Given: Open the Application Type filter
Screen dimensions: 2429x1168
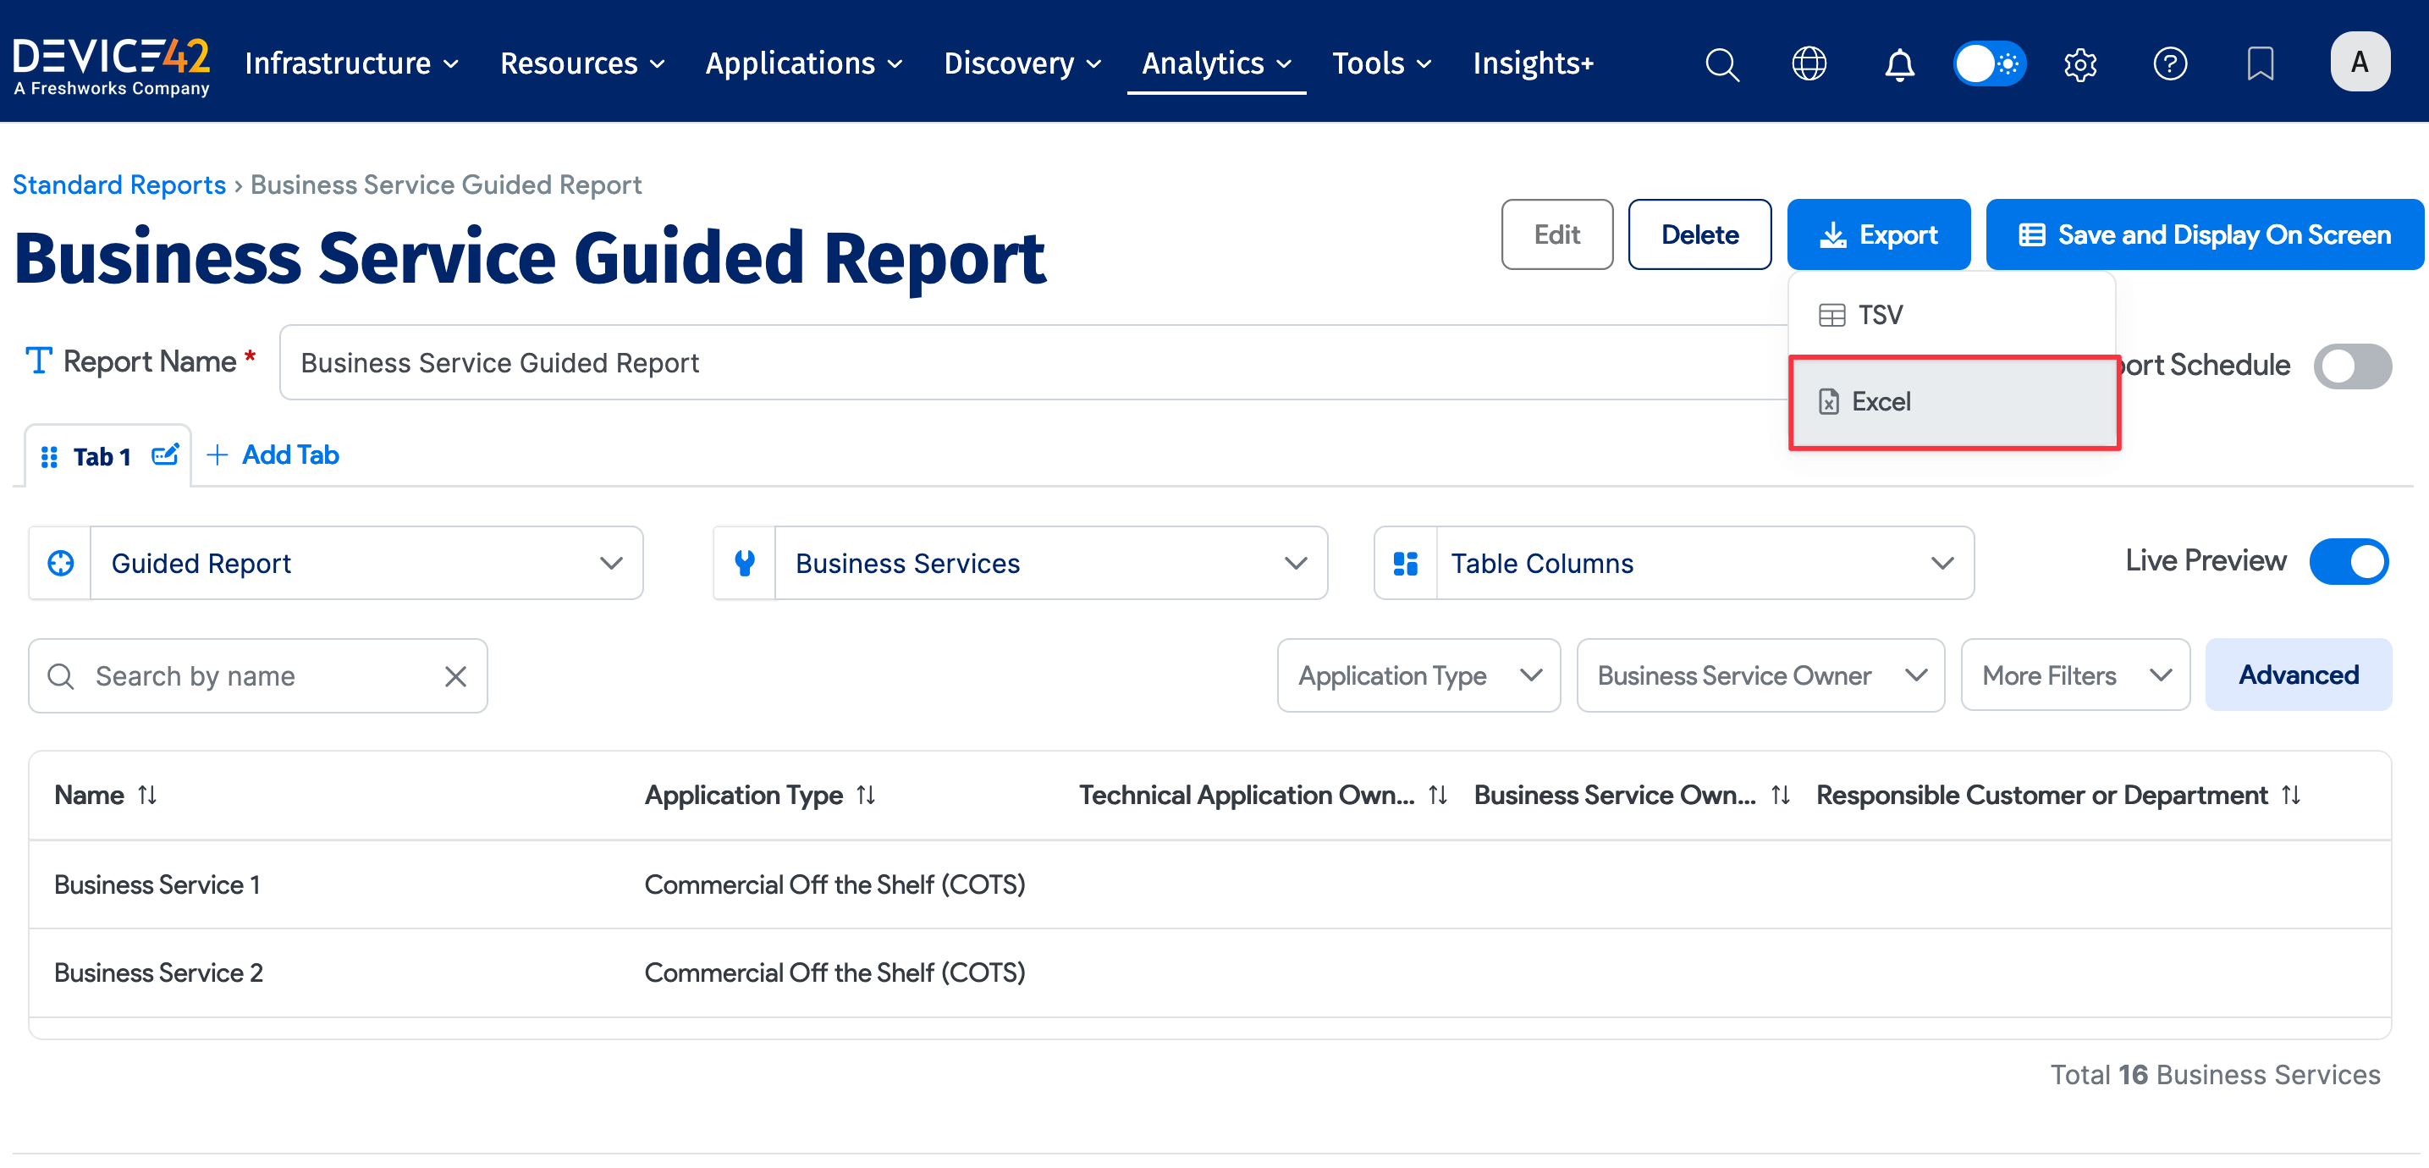Looking at the screenshot, I should pyautogui.click(x=1418, y=675).
